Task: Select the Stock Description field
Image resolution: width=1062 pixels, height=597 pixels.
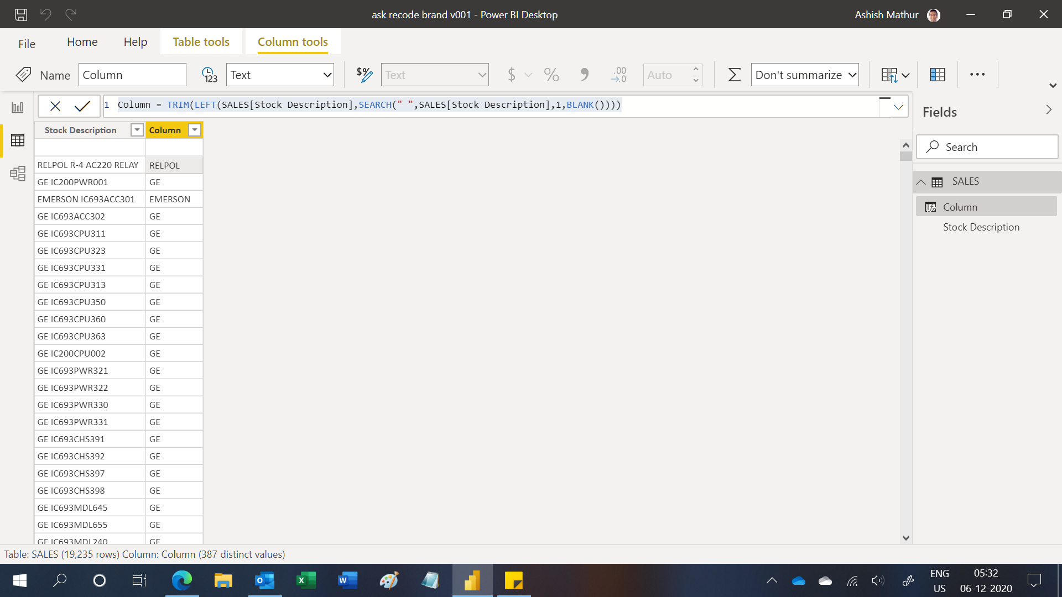Action: 981,227
